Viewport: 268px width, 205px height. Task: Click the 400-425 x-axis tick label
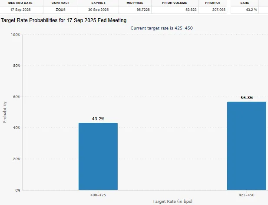pyautogui.click(x=98, y=195)
